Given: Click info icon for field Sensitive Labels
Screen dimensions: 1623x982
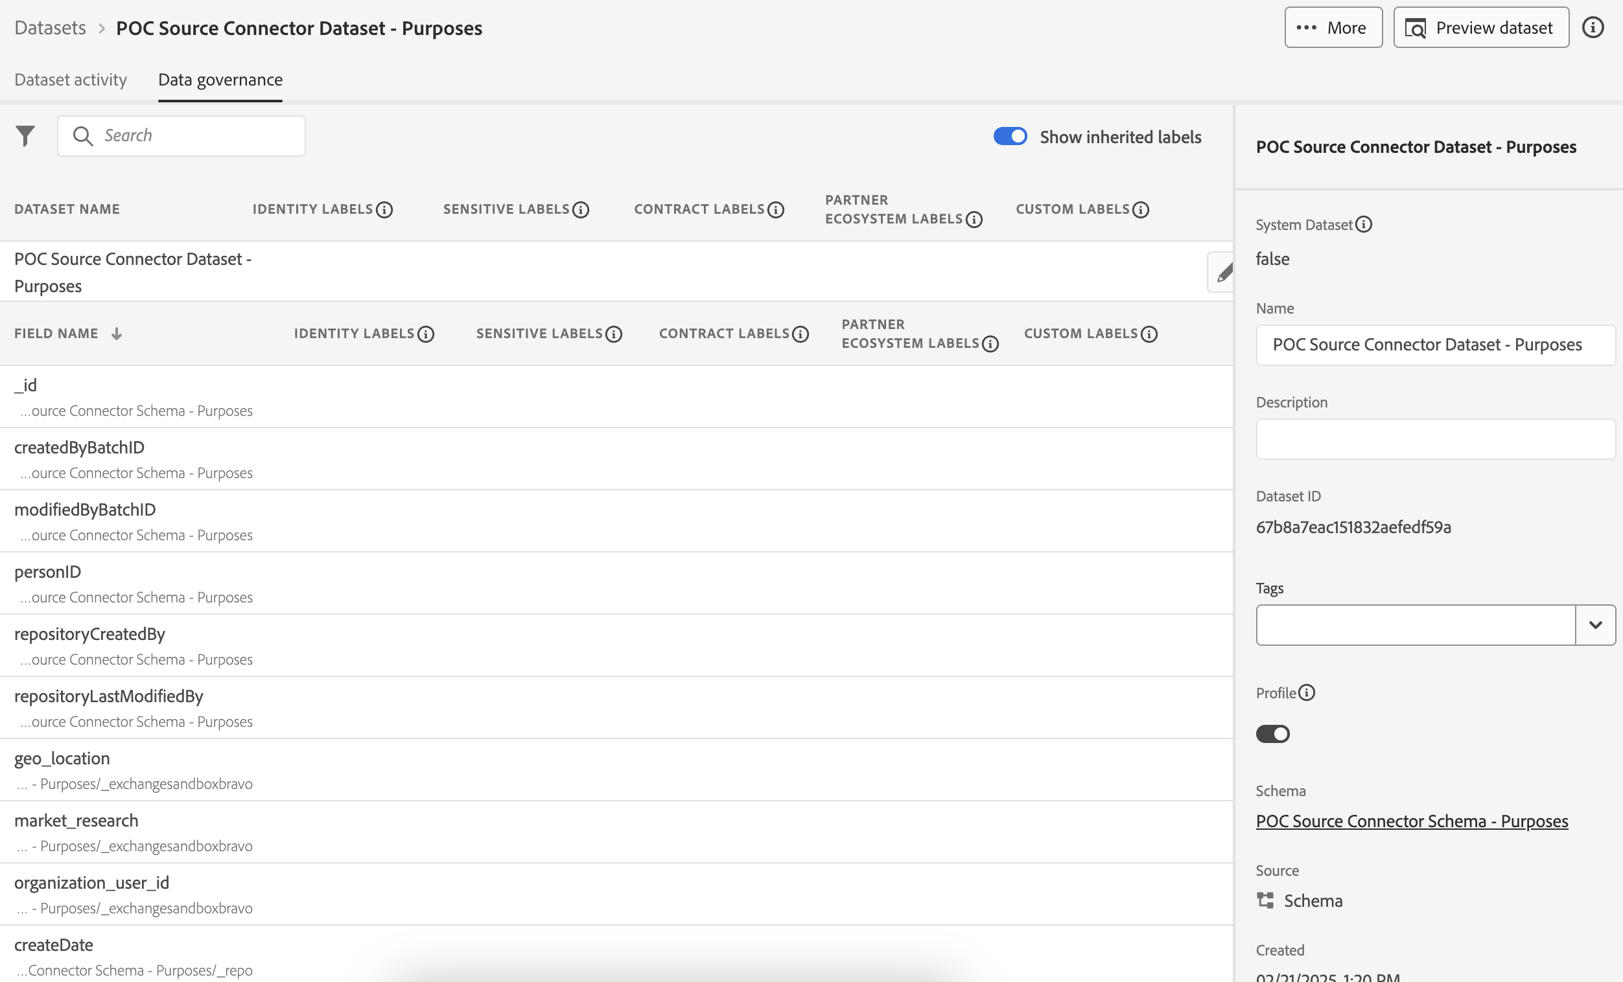Looking at the screenshot, I should [614, 334].
